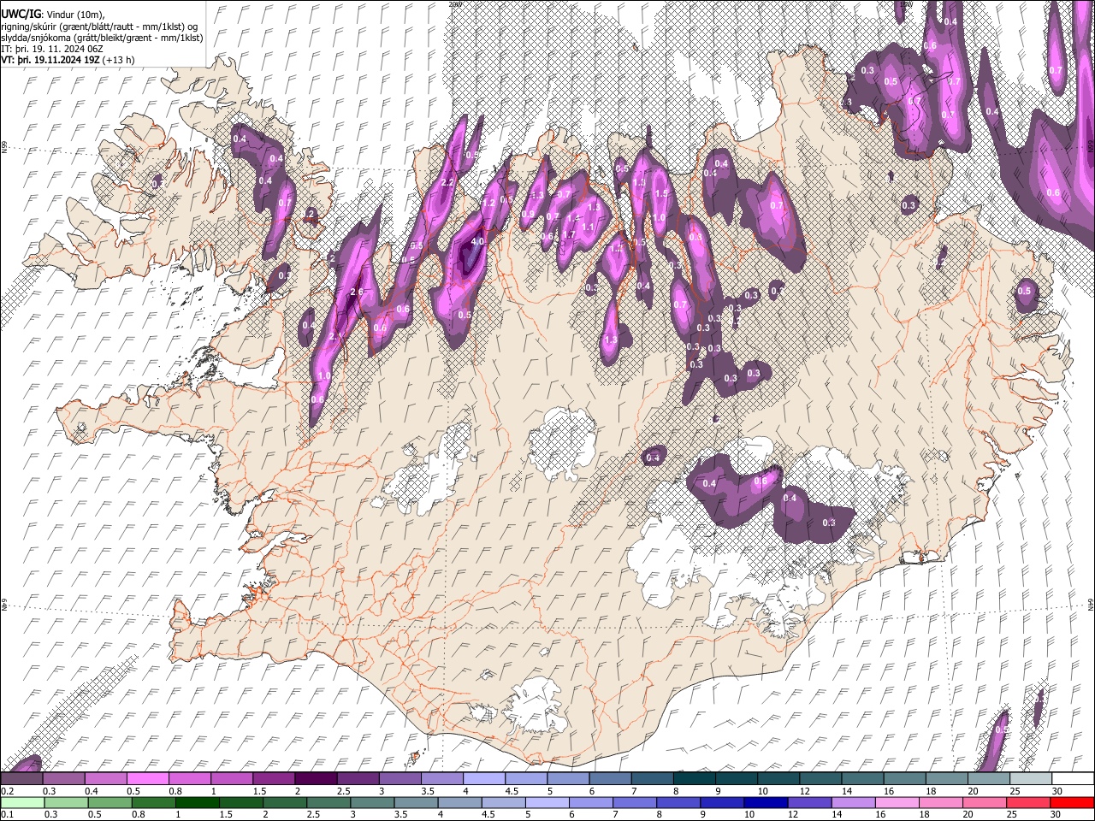Screen dimensions: 1095x821
Task: Click the '4.0' precipitation value on the map
Action: [477, 242]
